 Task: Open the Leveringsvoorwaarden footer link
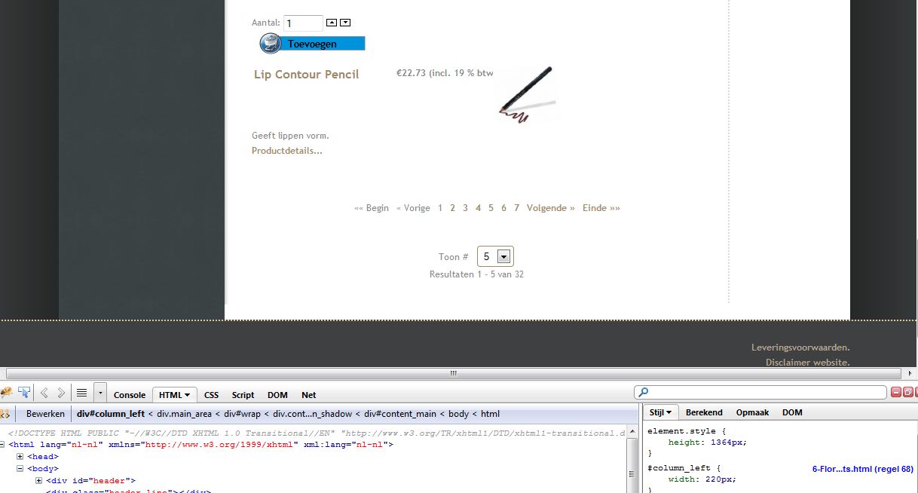pos(800,348)
